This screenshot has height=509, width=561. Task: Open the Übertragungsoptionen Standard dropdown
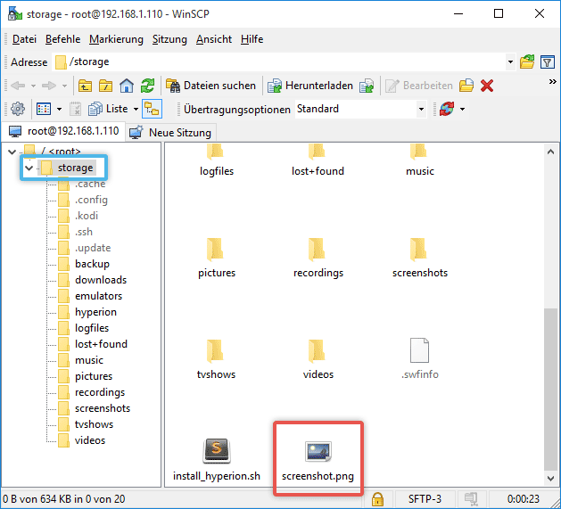(422, 109)
